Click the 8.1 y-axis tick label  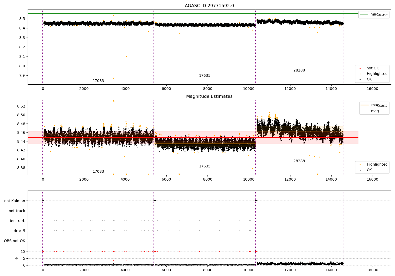[22, 57]
